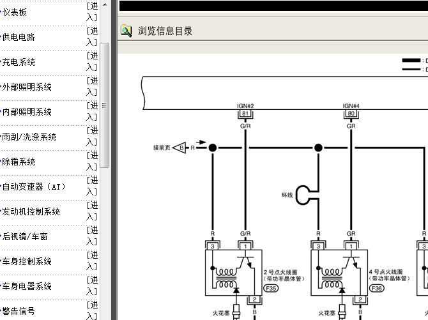Click the IGN#4 terminal 80 connector
Viewport: 428px width, 320px height.
[351, 114]
